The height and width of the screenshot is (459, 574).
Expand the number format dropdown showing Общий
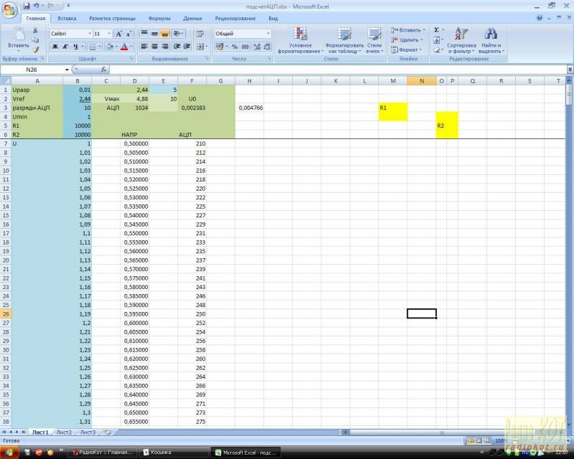(x=268, y=34)
